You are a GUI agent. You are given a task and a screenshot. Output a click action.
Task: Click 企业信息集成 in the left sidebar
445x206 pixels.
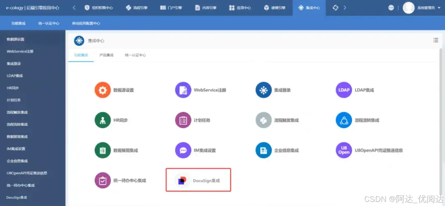[x=17, y=161]
